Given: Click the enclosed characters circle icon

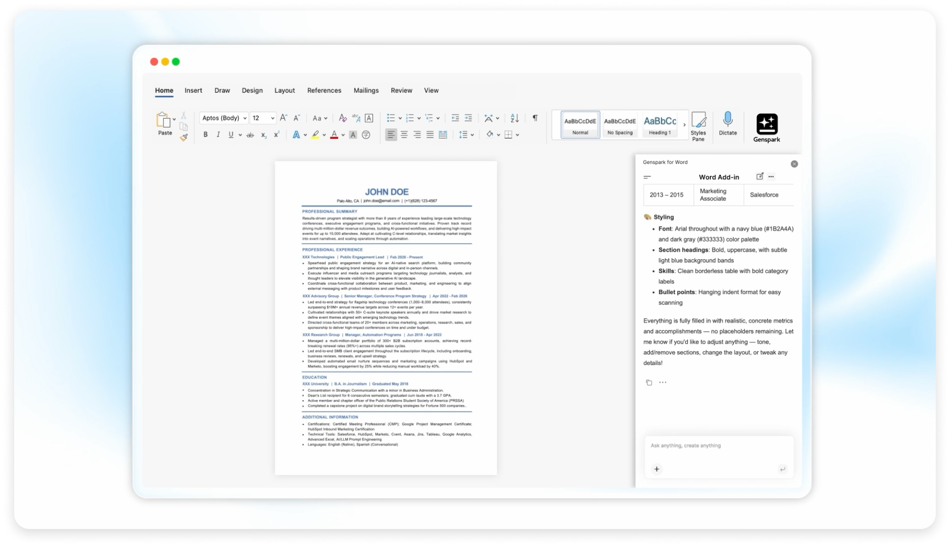Looking at the screenshot, I should 366,135.
